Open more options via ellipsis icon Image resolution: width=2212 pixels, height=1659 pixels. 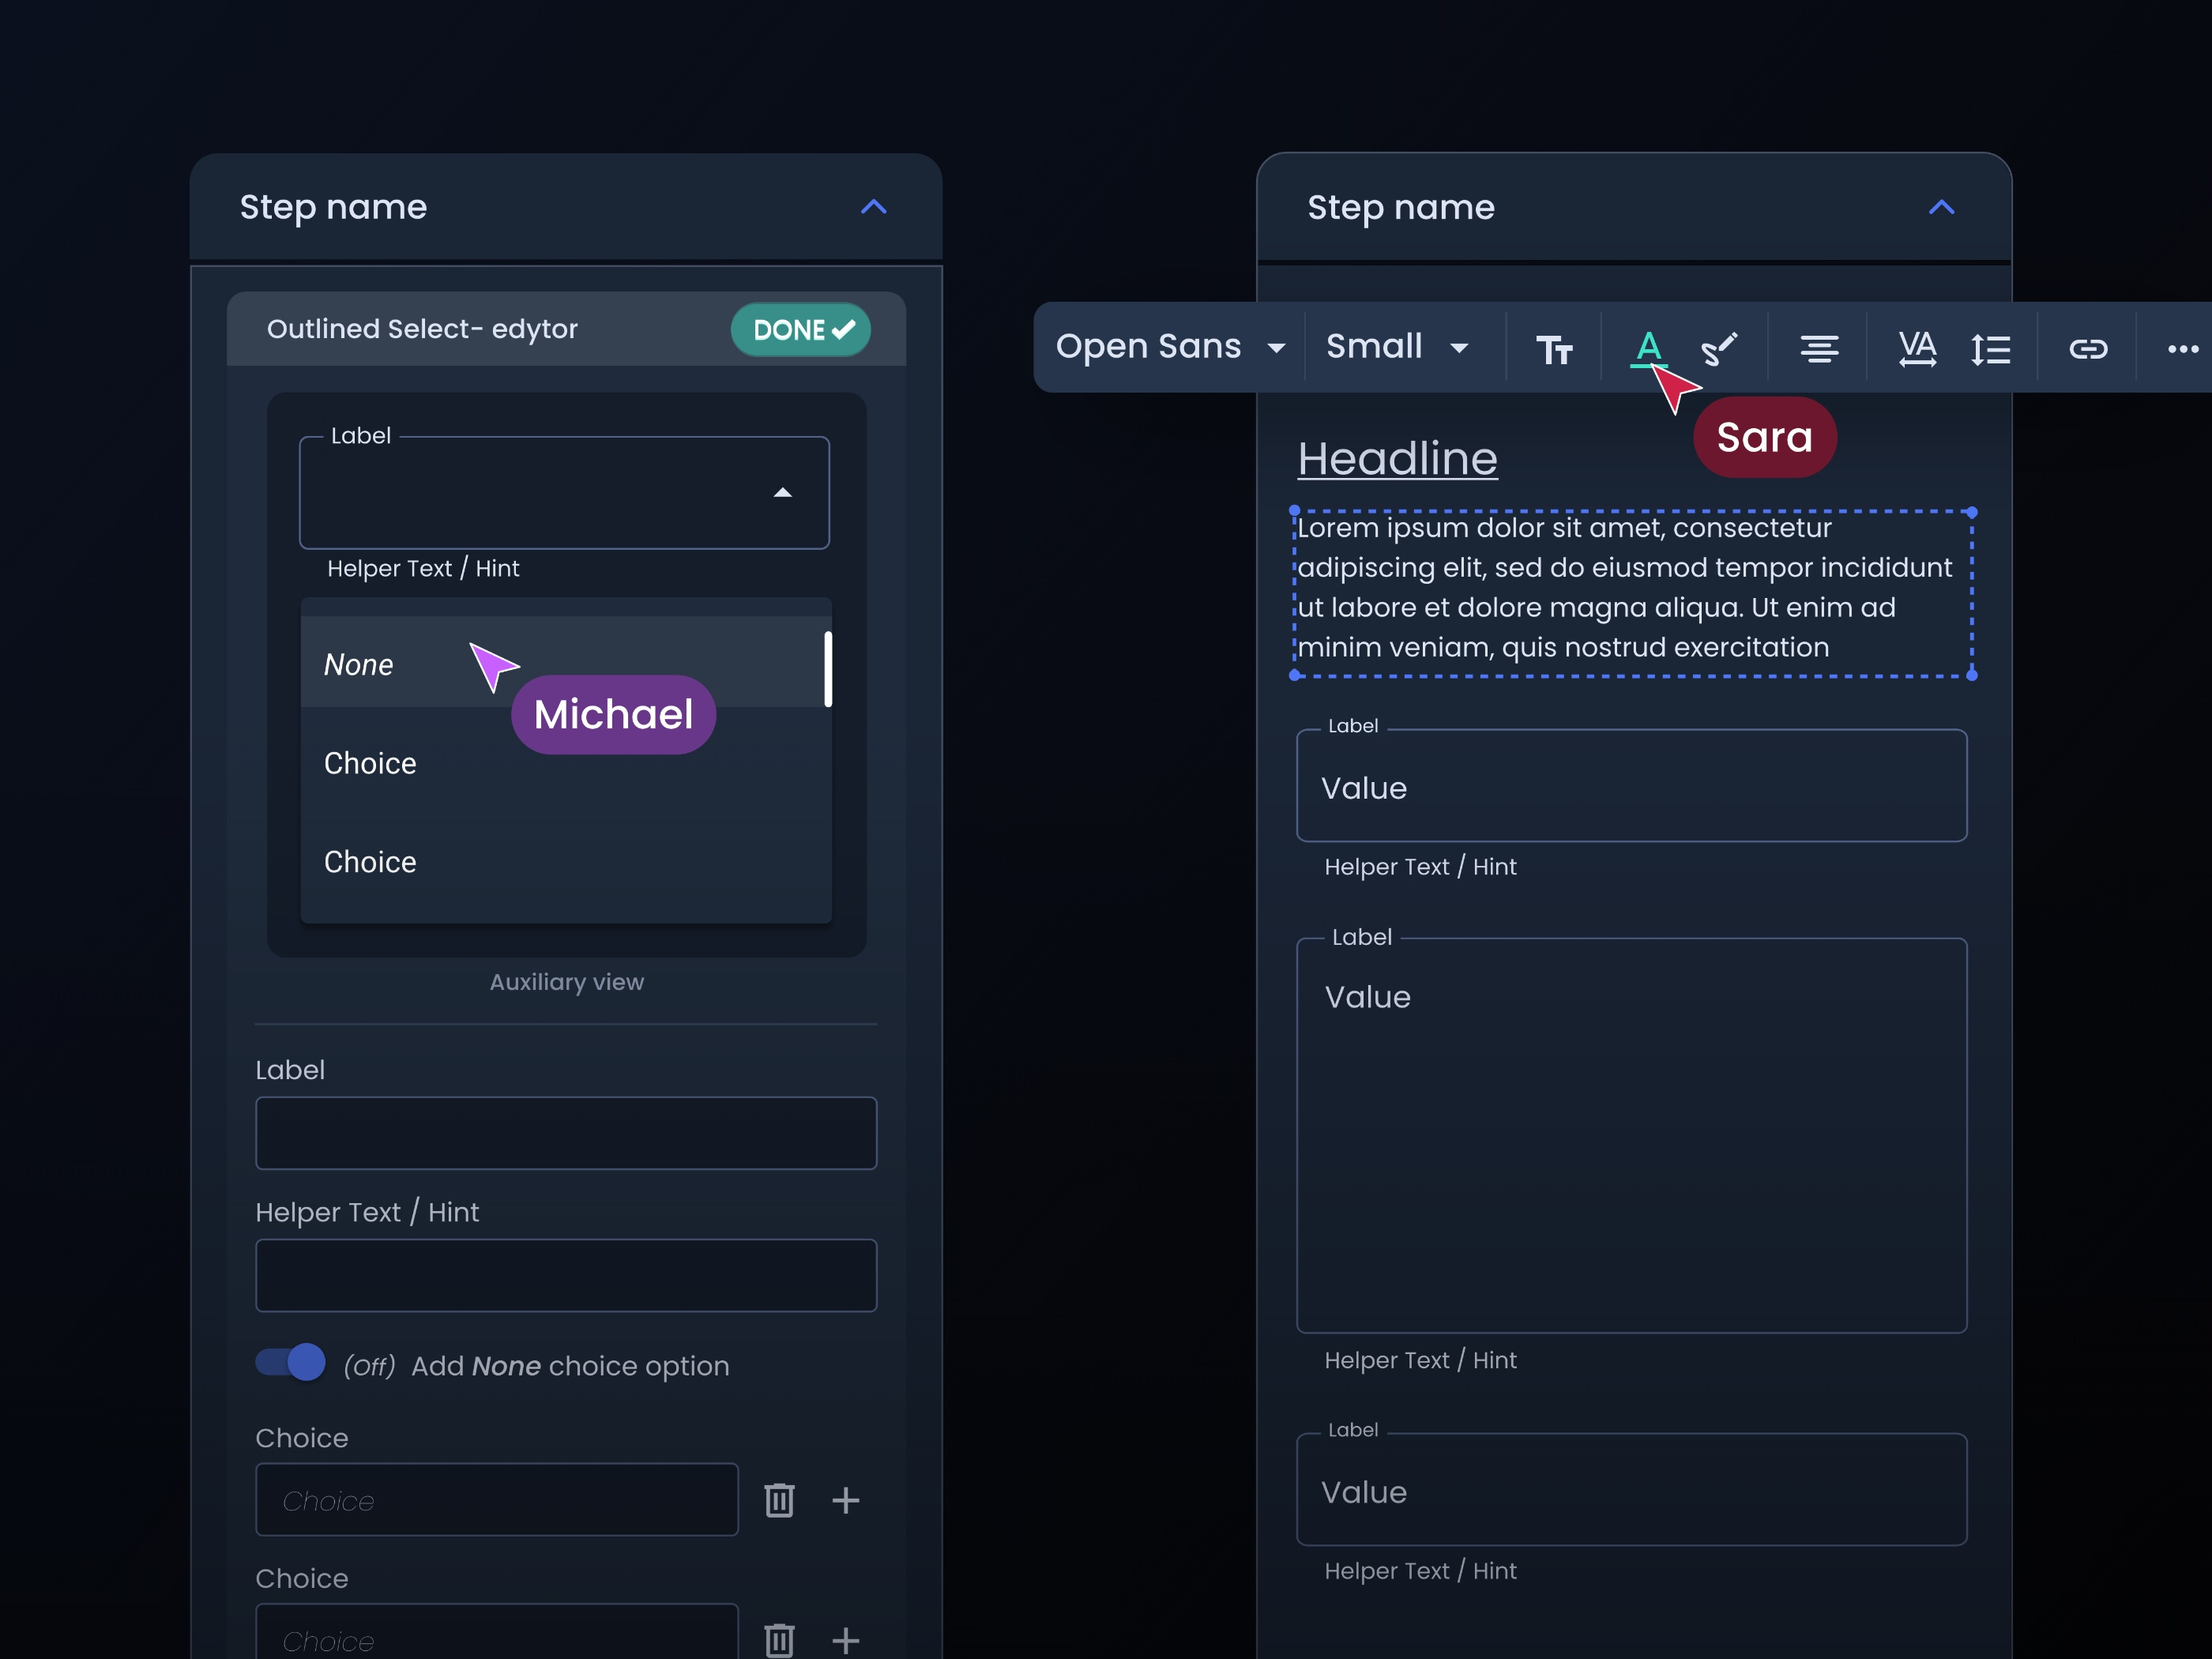(2181, 348)
